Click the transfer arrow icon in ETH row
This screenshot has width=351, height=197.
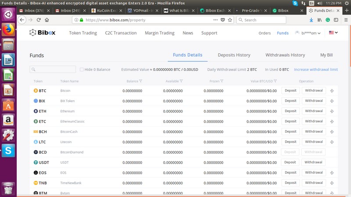coord(332,111)
